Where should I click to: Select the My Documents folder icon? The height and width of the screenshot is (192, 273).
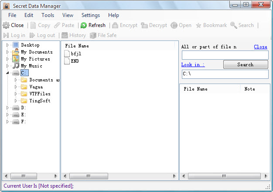[16, 52]
